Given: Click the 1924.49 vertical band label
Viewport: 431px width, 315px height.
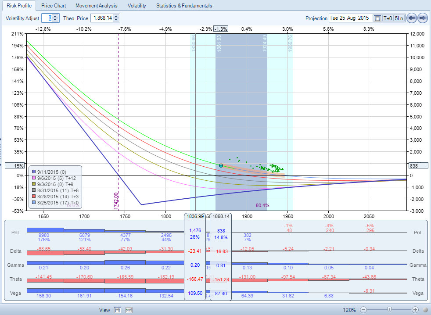Looking at the screenshot, I should click(265, 43).
